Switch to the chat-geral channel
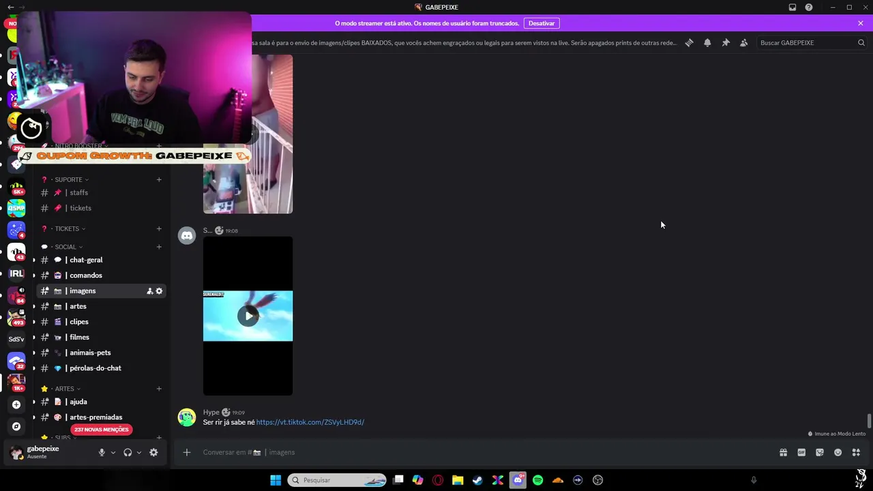 102,260
